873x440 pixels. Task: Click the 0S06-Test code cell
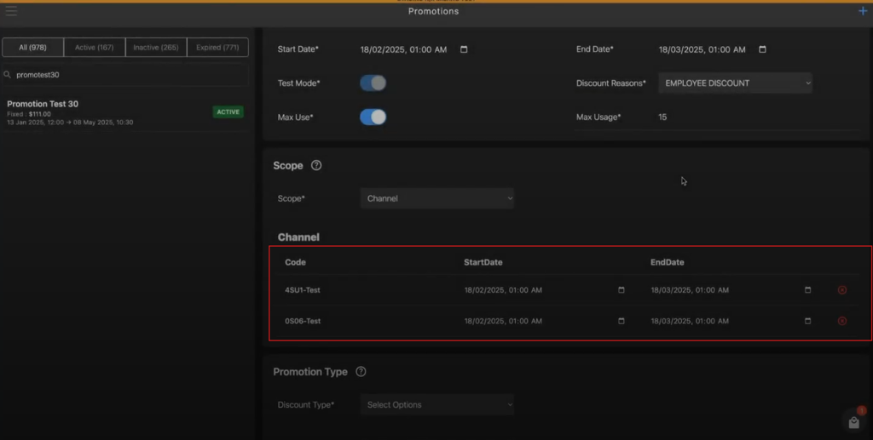(303, 321)
